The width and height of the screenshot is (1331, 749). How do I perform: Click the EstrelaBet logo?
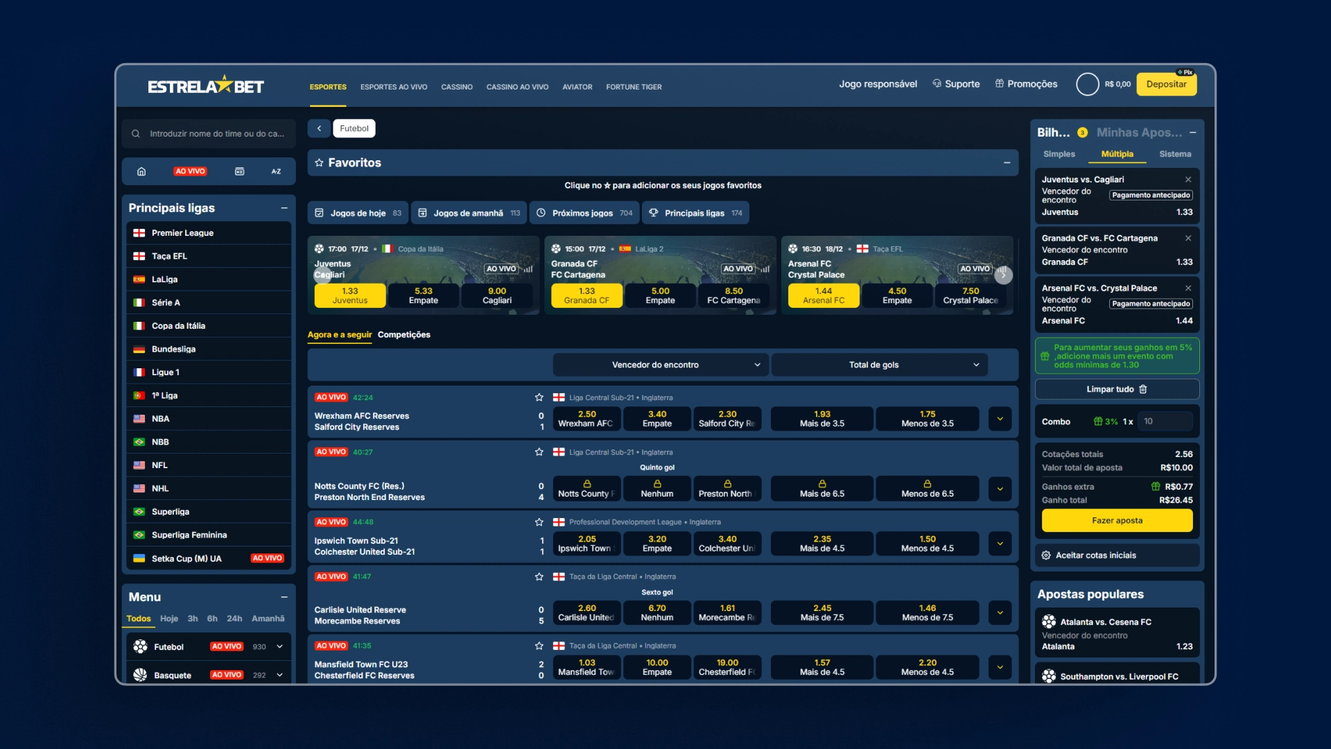click(206, 85)
